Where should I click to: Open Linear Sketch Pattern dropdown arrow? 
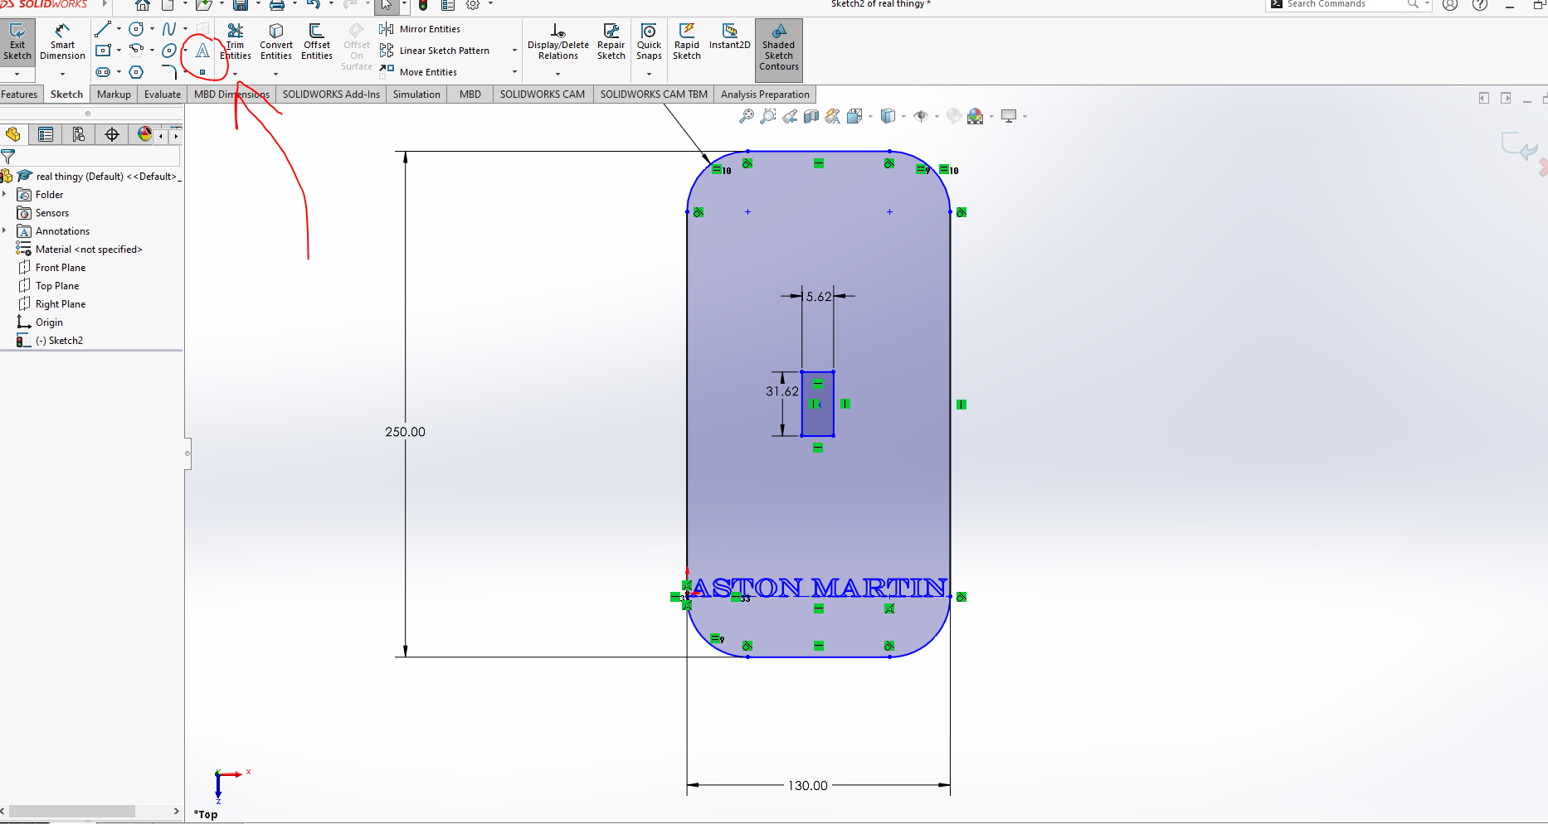[514, 51]
